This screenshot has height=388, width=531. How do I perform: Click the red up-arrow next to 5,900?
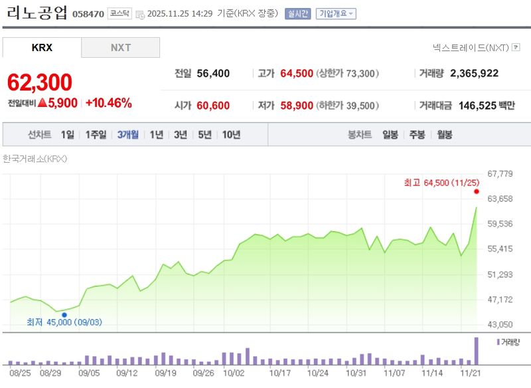[42, 103]
